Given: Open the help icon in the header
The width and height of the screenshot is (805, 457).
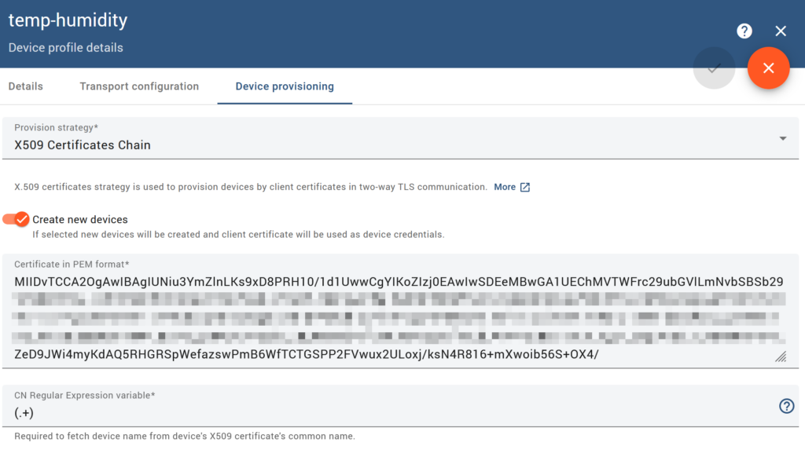Looking at the screenshot, I should click(x=744, y=31).
